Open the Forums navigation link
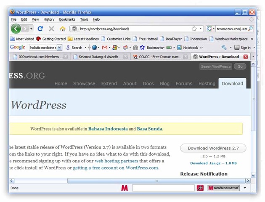265x202 pixels. (184, 83)
